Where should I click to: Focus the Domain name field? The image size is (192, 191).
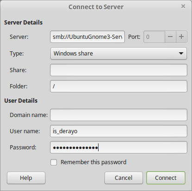point(118,115)
